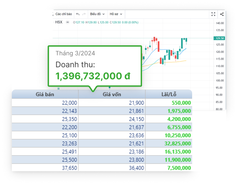Select the 11,900,000 profit value
The image size is (238, 185).
[x=178, y=160]
